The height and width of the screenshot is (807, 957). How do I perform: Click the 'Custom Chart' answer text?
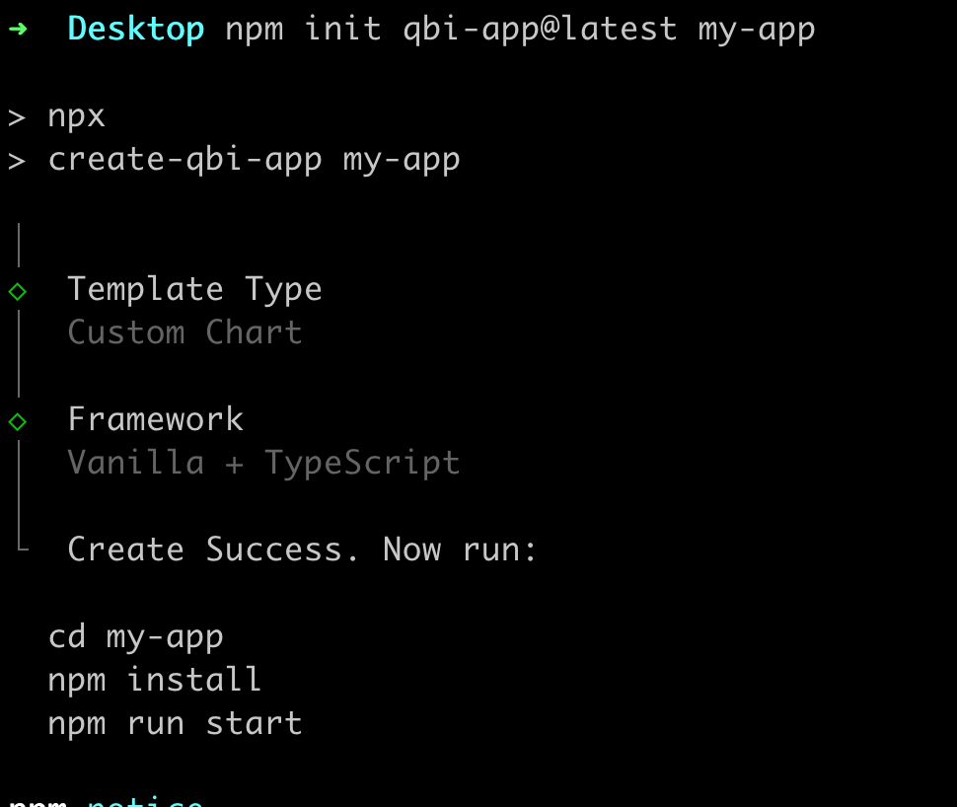[184, 332]
